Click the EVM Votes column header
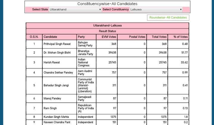This screenshot has height=125, width=214. pos(107,37)
